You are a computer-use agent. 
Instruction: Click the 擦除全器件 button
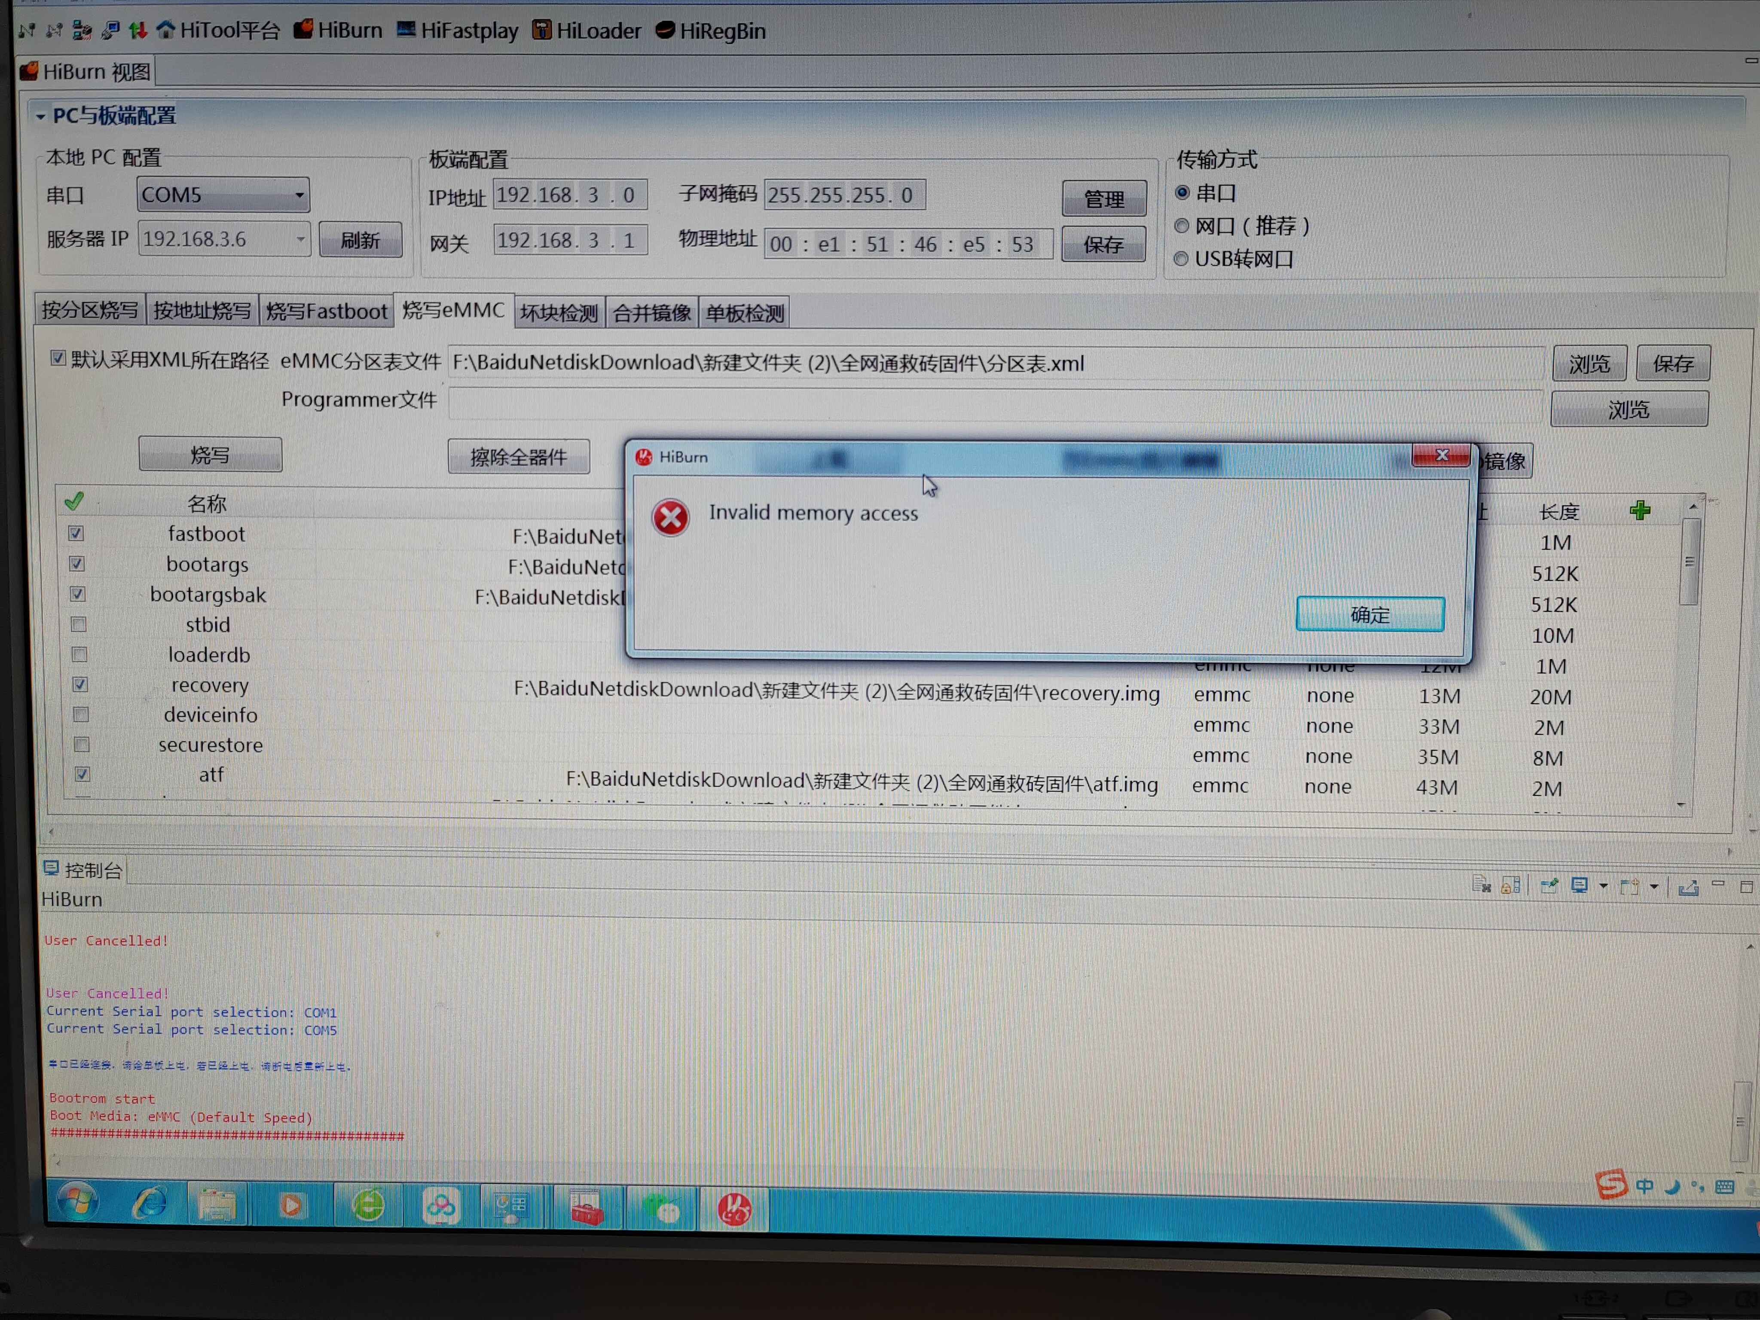coord(518,457)
